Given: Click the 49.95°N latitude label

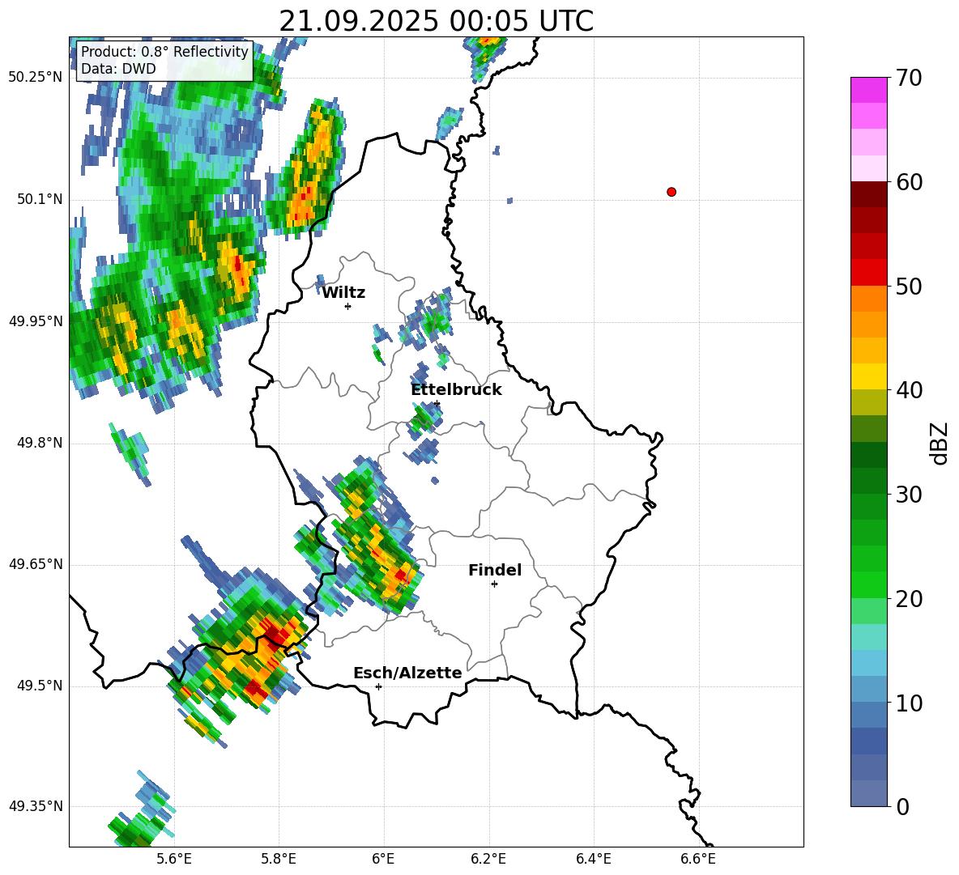Looking at the screenshot, I should 36,321.
